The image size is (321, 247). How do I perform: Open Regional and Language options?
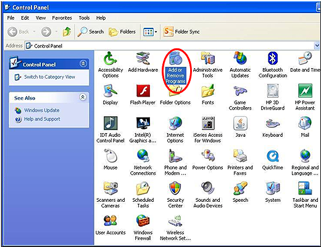point(305,162)
